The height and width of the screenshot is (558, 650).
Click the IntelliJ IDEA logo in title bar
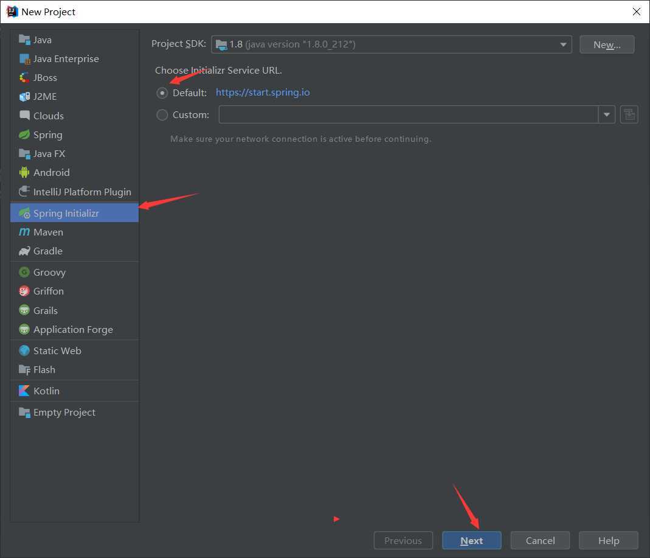[x=12, y=12]
